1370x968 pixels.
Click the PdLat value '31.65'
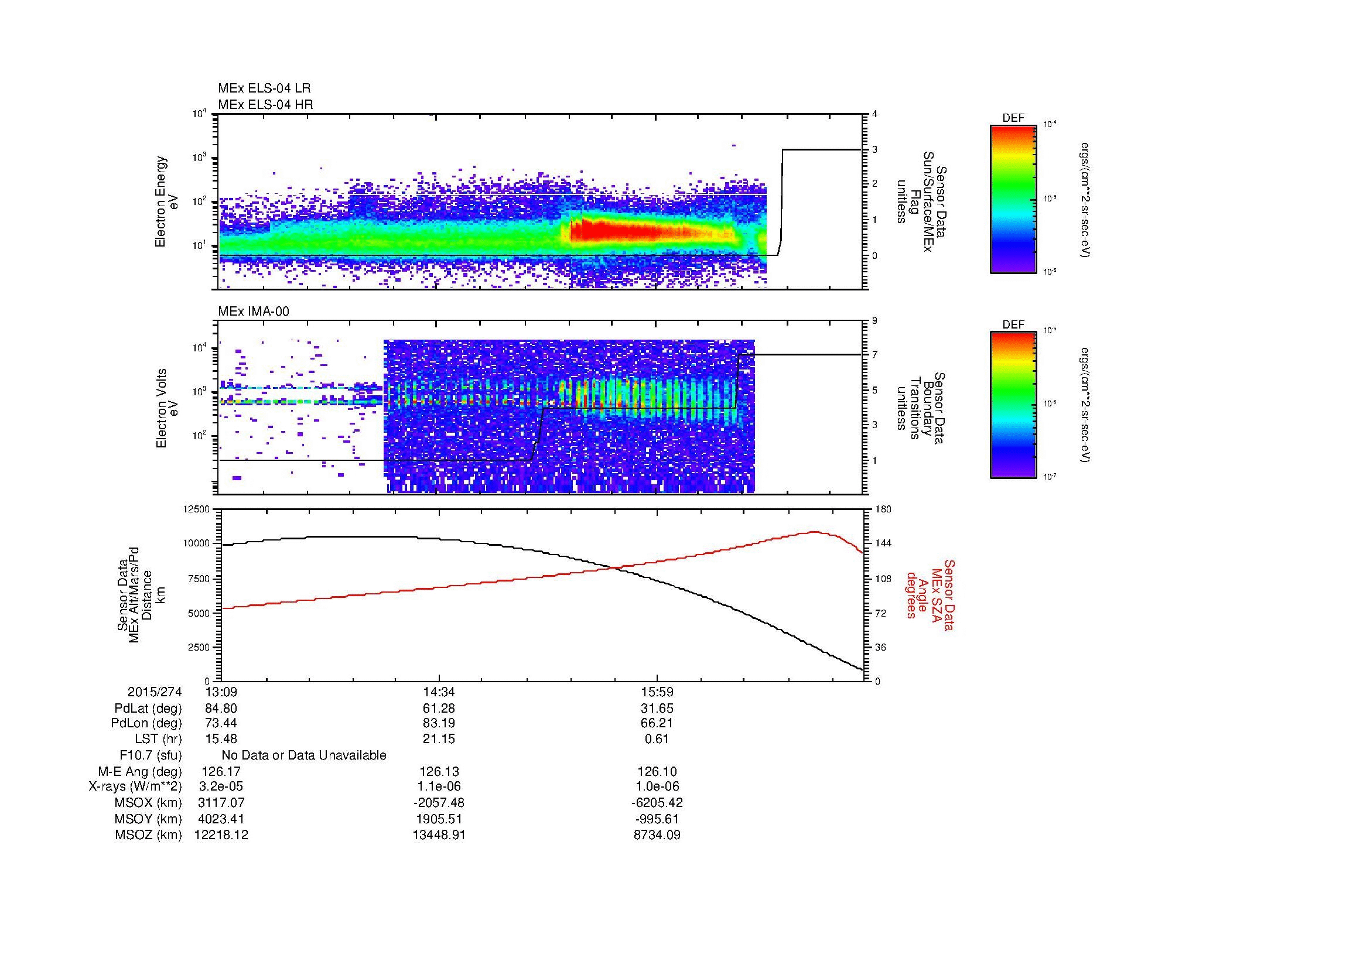[x=657, y=709]
